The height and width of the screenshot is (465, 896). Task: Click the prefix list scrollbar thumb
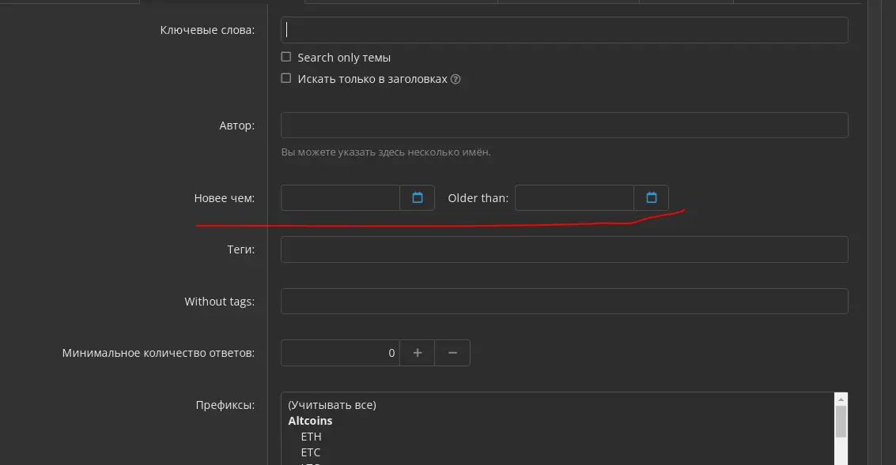coord(841,422)
